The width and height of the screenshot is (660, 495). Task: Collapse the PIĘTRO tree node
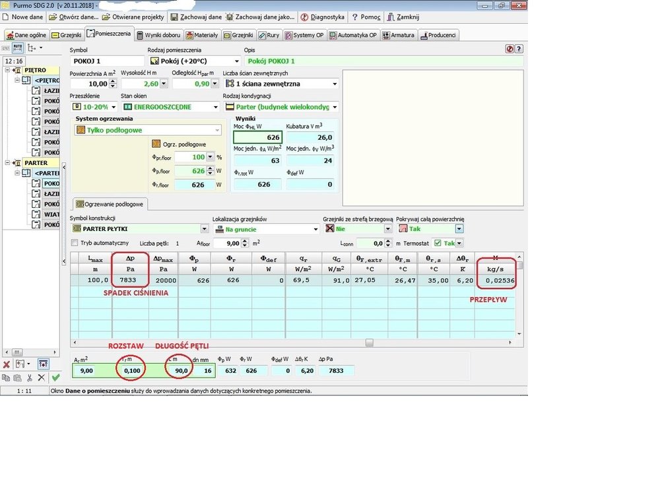(8, 70)
